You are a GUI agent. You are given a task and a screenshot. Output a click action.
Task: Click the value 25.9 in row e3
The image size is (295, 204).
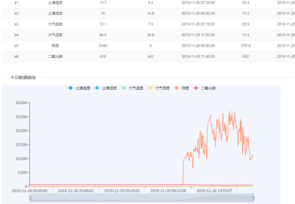pyautogui.click(x=245, y=24)
